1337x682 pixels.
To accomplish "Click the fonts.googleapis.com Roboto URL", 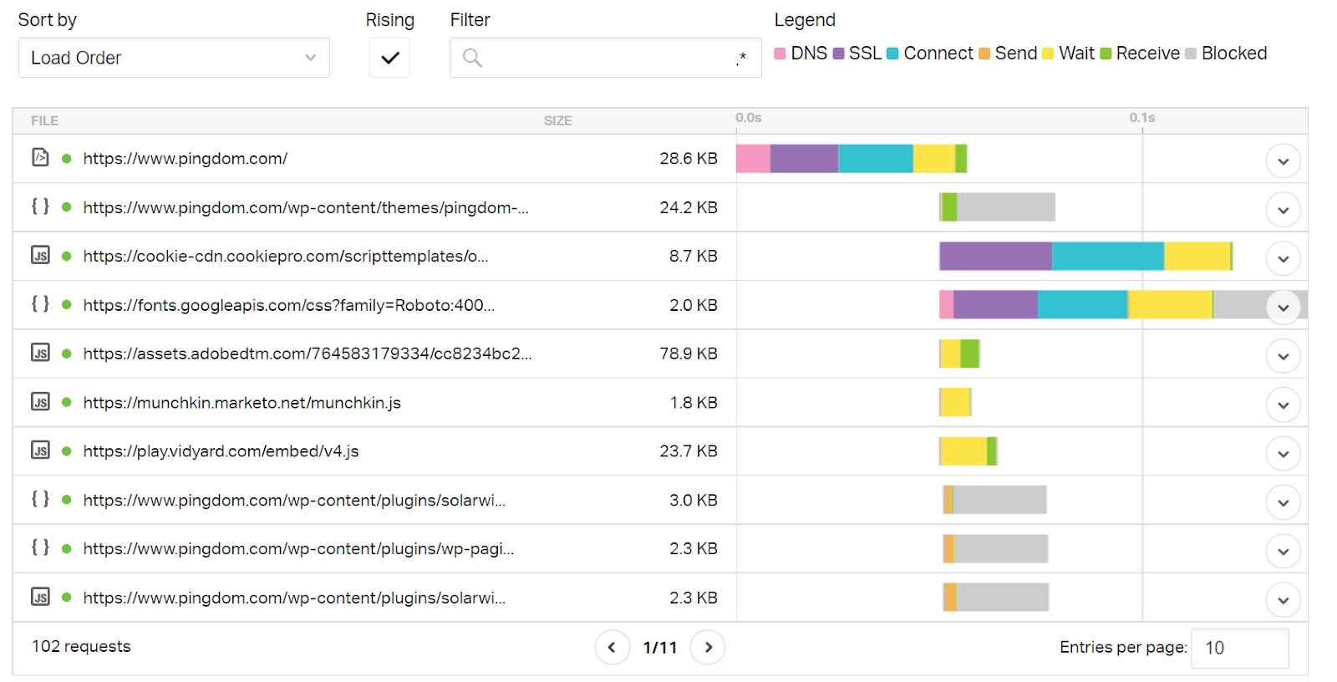I will pos(289,304).
